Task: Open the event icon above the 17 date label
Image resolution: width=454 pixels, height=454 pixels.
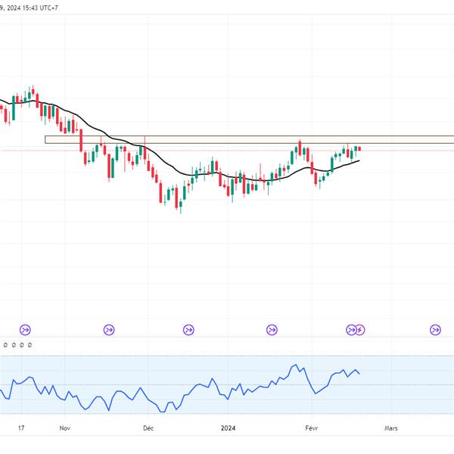Action: pyautogui.click(x=25, y=330)
